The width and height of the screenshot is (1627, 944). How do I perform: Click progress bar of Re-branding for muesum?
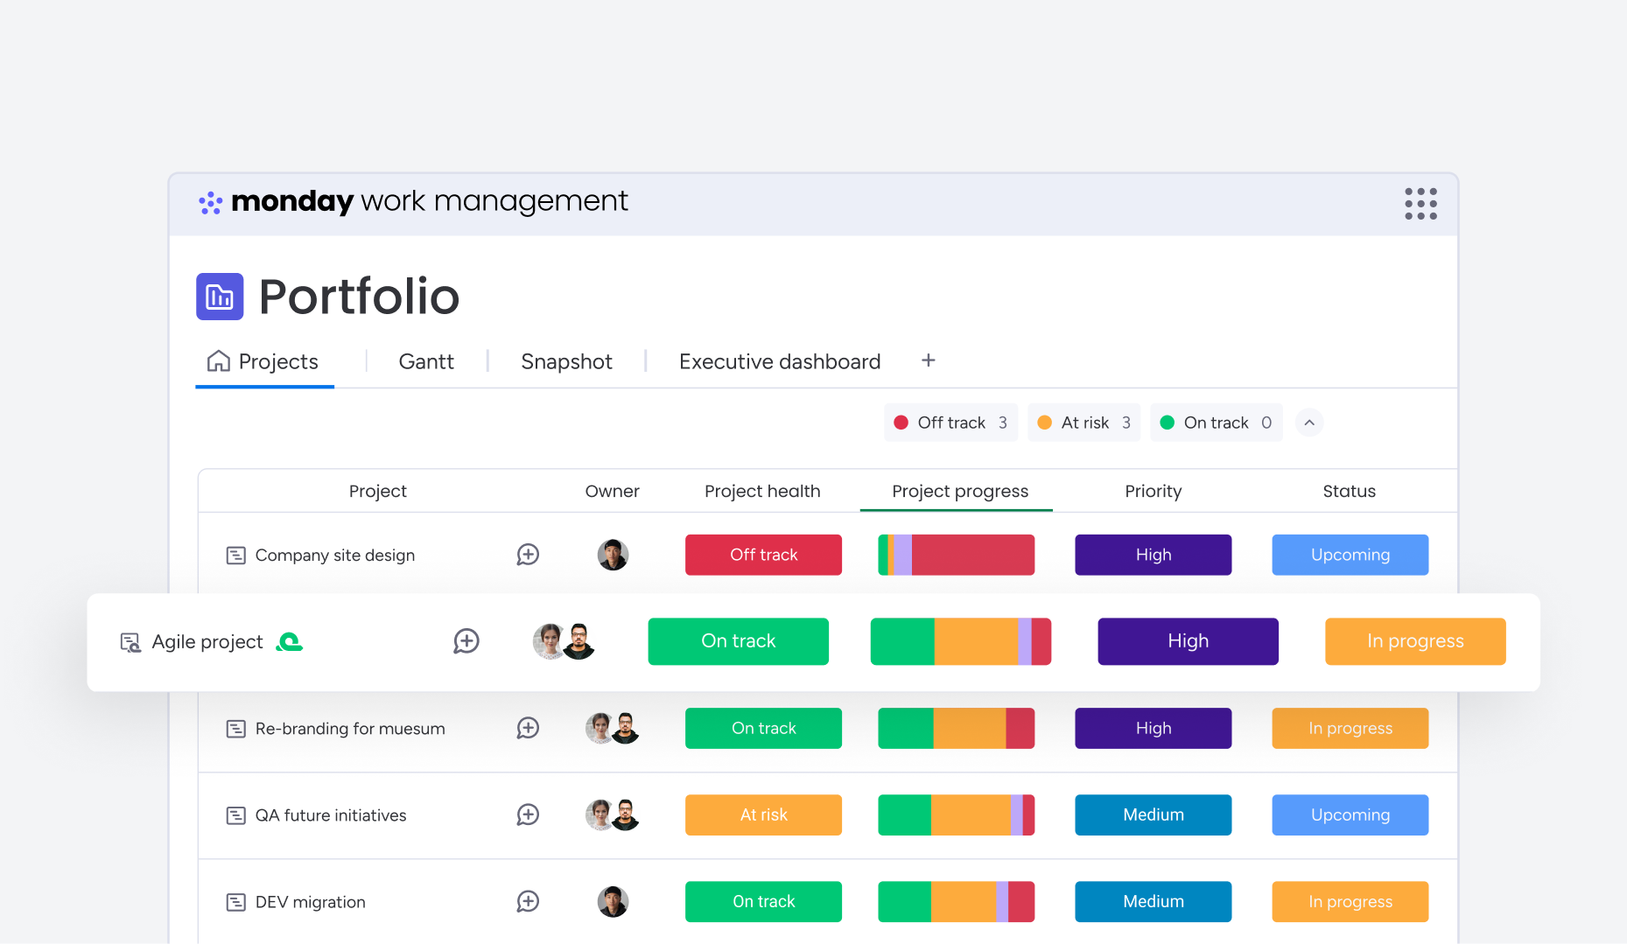(956, 728)
